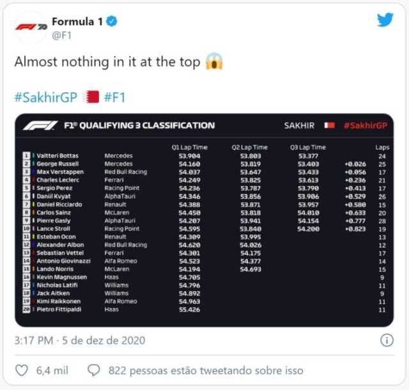
Task: Open the Formula 1 account name
Action: (77, 22)
